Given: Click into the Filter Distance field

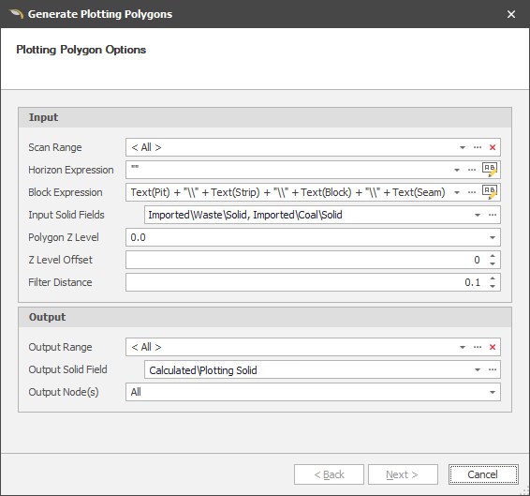Looking at the screenshot, I should 306,282.
